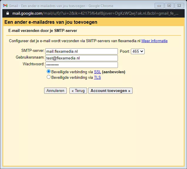This screenshot has height=169, width=187.
Task: Open the TLS help link
Action: (97, 78)
